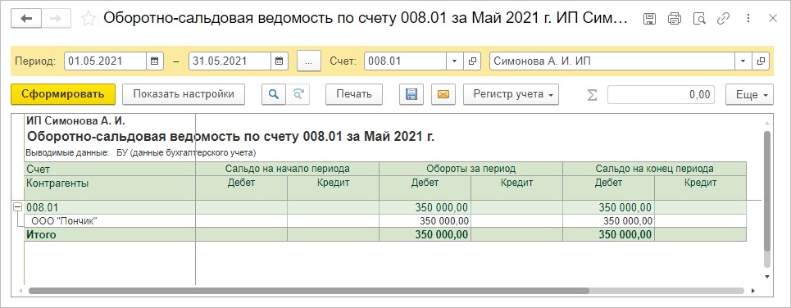Click the printer icon in title bar
Viewport: 791px width, 308px height.
675,19
